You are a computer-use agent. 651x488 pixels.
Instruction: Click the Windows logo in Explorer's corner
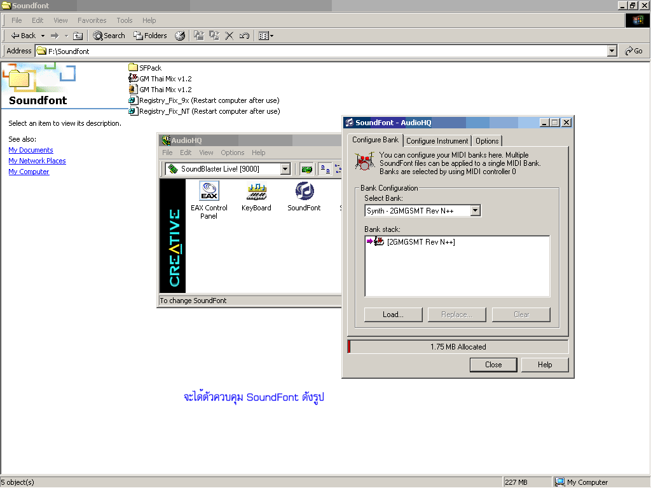click(637, 20)
